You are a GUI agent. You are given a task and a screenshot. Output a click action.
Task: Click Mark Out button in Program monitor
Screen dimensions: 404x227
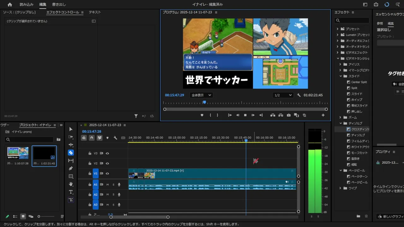(x=217, y=115)
